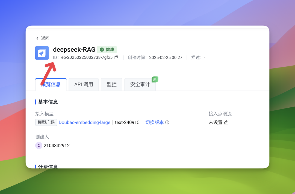
Task: Click the 切换版本 link
Action: click(x=154, y=122)
